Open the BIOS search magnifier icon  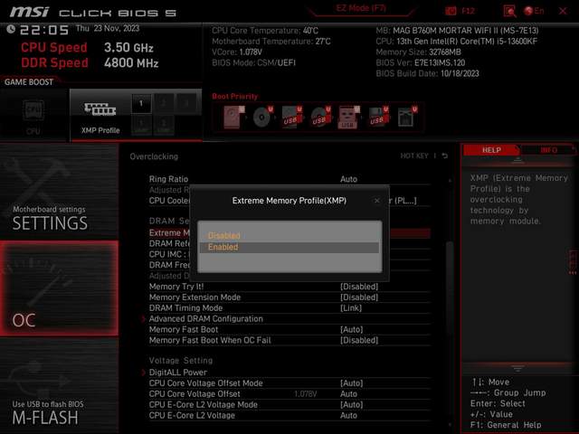point(509,12)
